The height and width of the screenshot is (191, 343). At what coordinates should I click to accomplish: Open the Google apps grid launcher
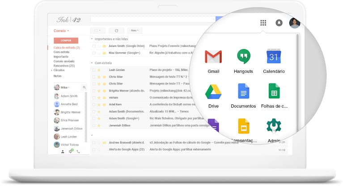point(263,23)
